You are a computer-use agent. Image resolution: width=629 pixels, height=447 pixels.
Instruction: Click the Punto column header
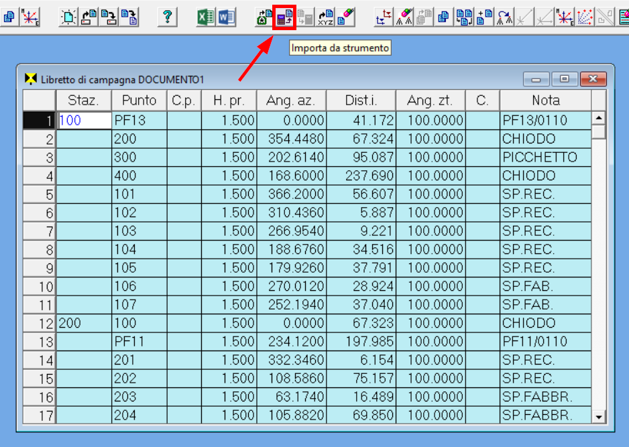pos(139,101)
